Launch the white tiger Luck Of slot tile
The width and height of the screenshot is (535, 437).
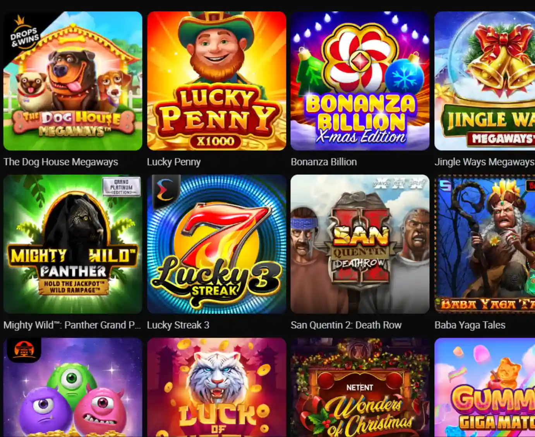tap(216, 387)
